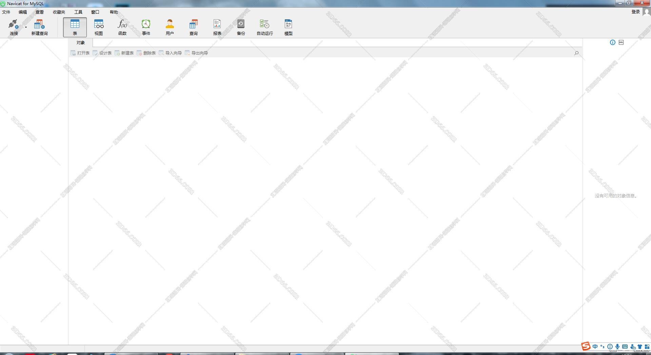The height and width of the screenshot is (355, 651).
Task: Open the 窗口 menu
Action: tap(95, 12)
